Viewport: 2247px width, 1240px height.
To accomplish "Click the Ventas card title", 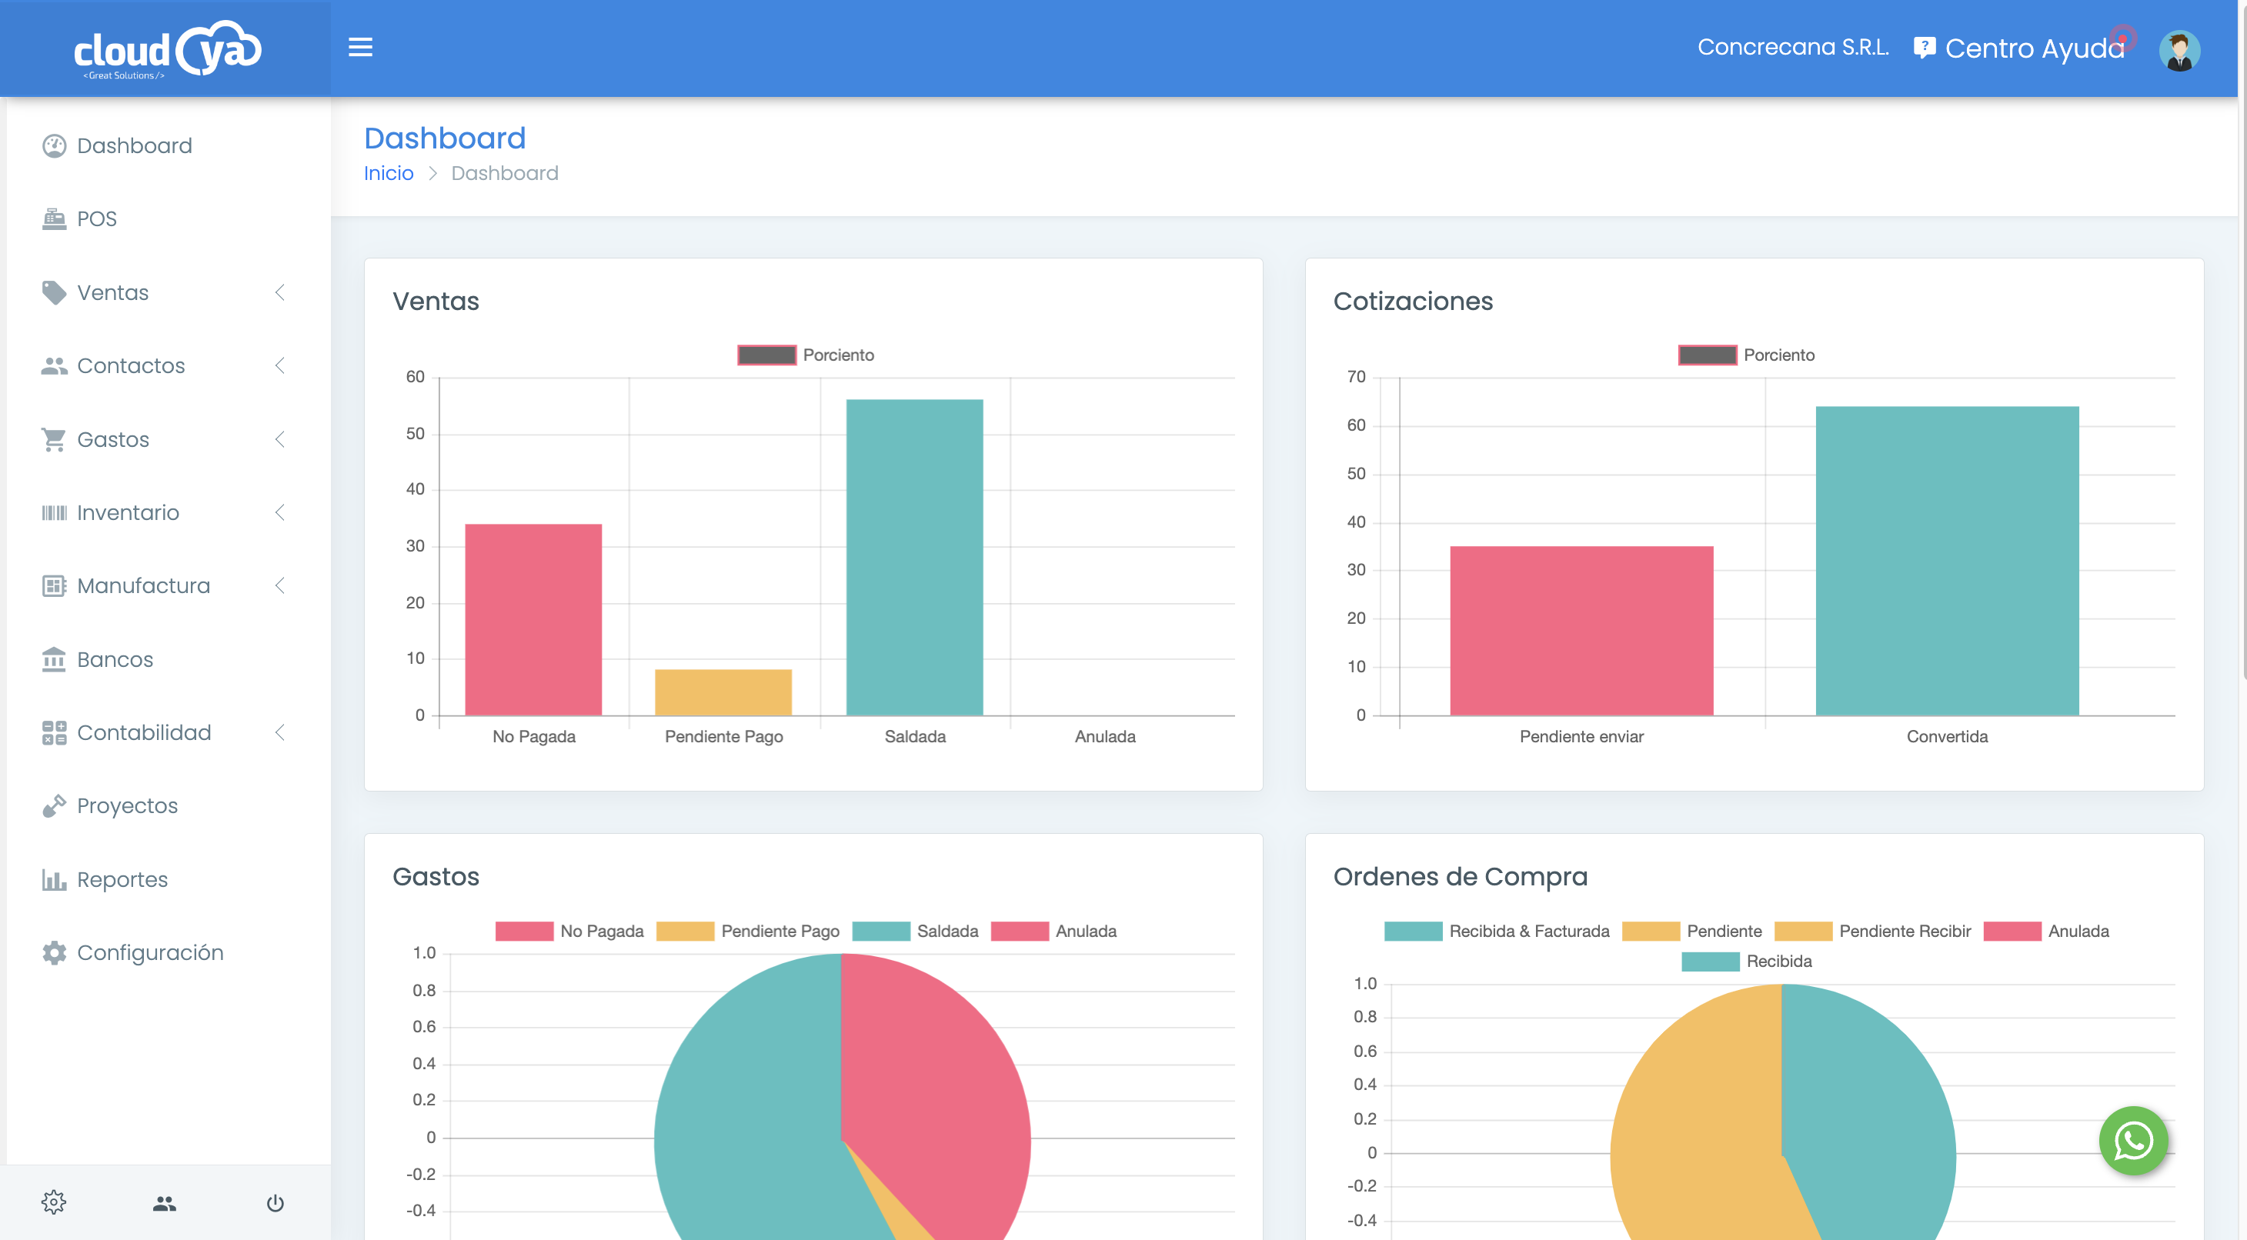I will pyautogui.click(x=436, y=301).
